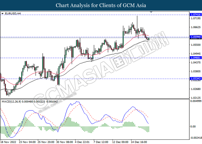This screenshot has width=202, height=144.
Task: Click the 0.00 MACD zero level label
Action: click(x=193, y=126)
